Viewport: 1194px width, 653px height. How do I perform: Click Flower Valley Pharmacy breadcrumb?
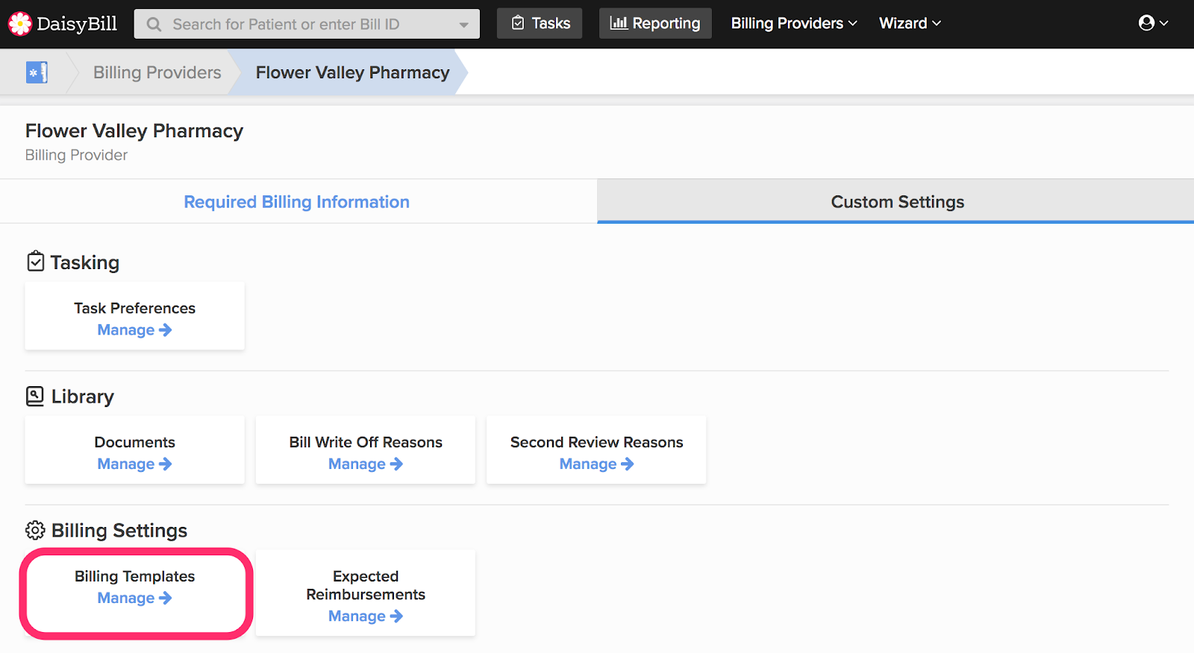(353, 72)
